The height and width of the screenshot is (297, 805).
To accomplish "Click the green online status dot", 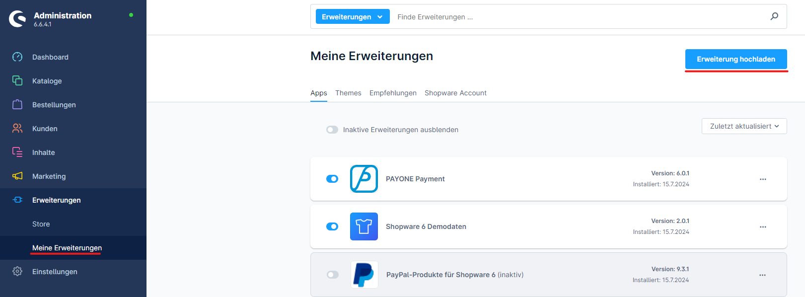I will 131,15.
